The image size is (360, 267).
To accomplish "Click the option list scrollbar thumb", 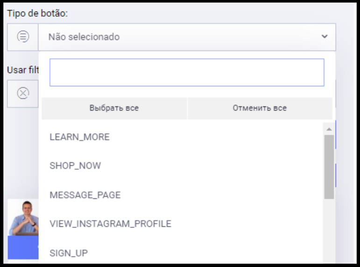I will coord(329,167).
